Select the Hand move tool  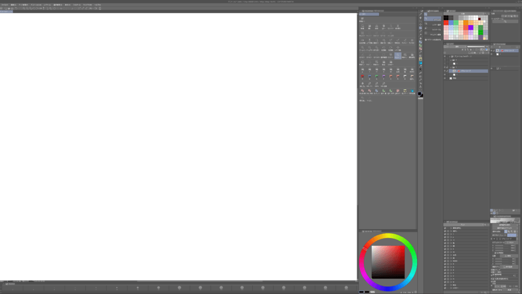[x=420, y=17]
